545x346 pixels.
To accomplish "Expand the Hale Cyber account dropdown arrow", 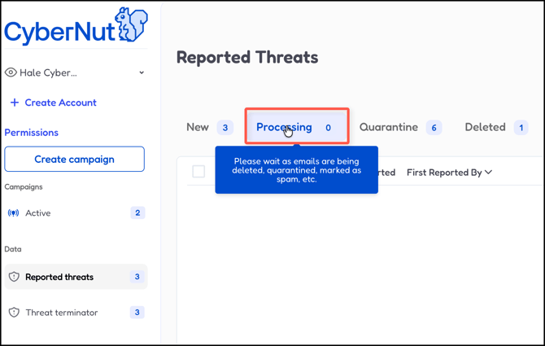I will tap(142, 72).
